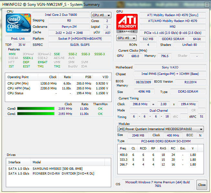Click the Operating Point column header
The height and width of the screenshot is (193, 211).
[x=18, y=77]
